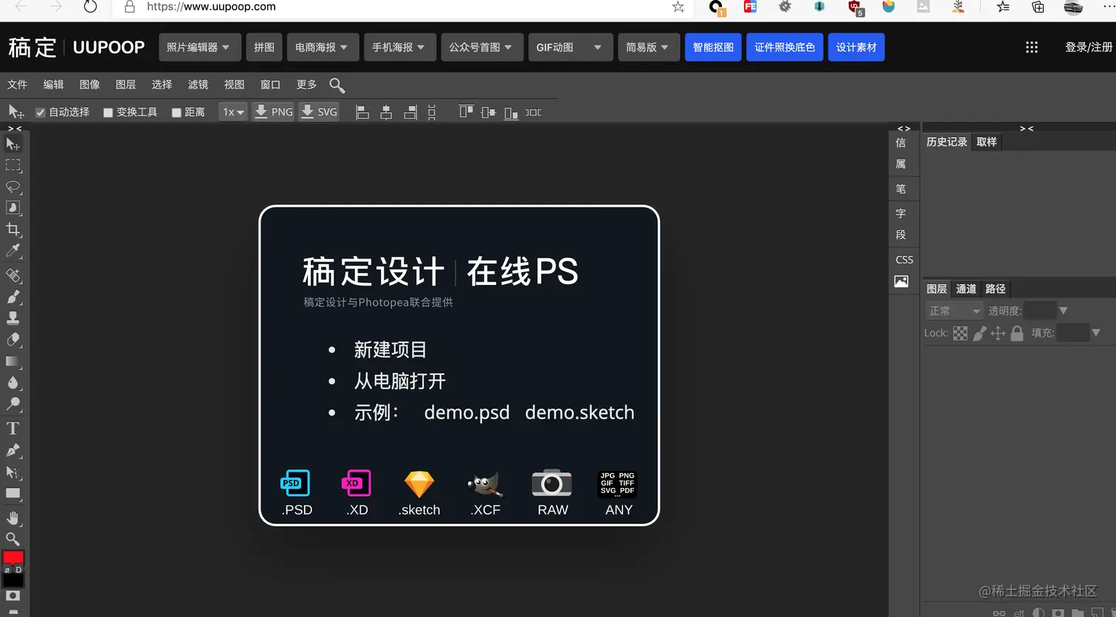This screenshot has height=617, width=1116.
Task: Click 新建项目 link
Action: click(390, 350)
